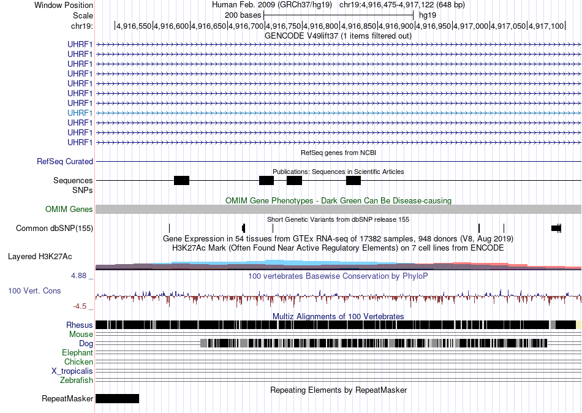Screen dimensions: 582x413
Task: Click the SNPs track label
Action: point(83,190)
